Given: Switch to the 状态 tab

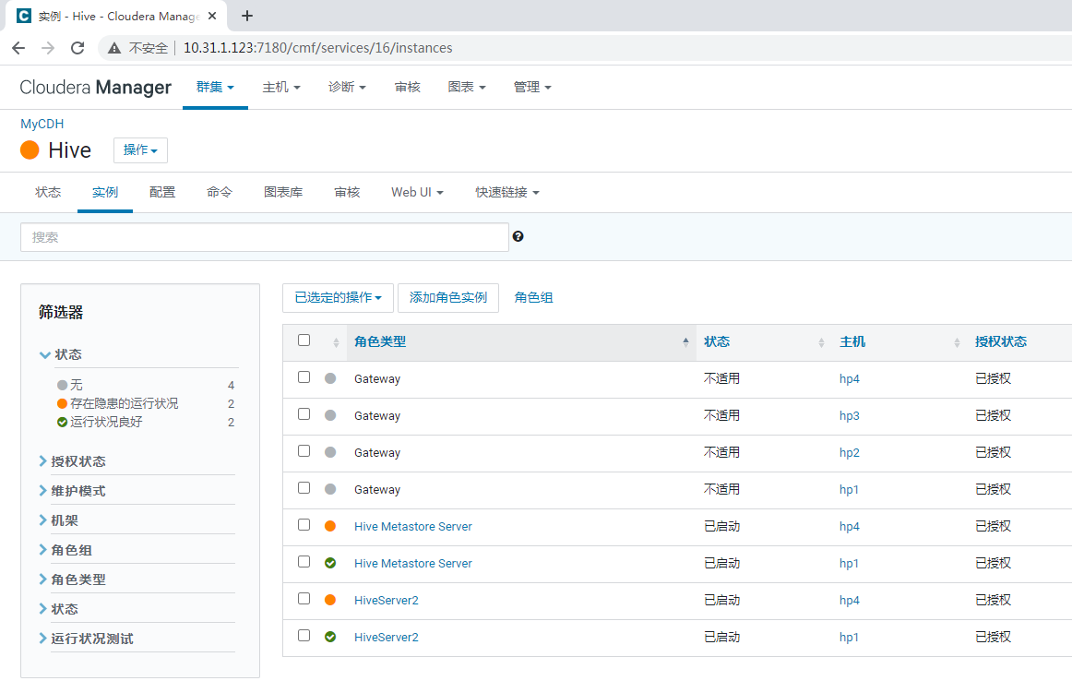Looking at the screenshot, I should point(48,192).
